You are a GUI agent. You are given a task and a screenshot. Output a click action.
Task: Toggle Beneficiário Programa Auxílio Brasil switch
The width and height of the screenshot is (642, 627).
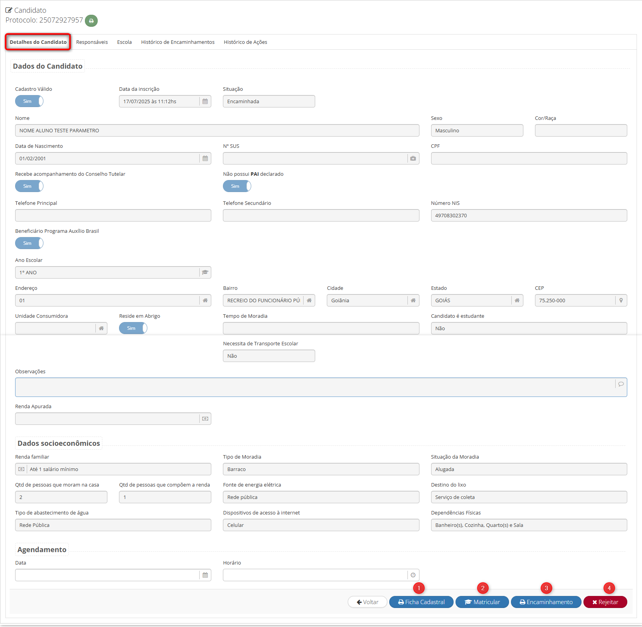29,244
